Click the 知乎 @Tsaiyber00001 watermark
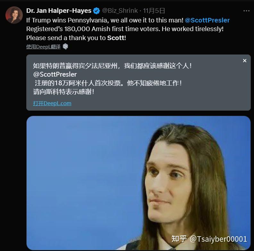254x251 pixels. click(209, 239)
